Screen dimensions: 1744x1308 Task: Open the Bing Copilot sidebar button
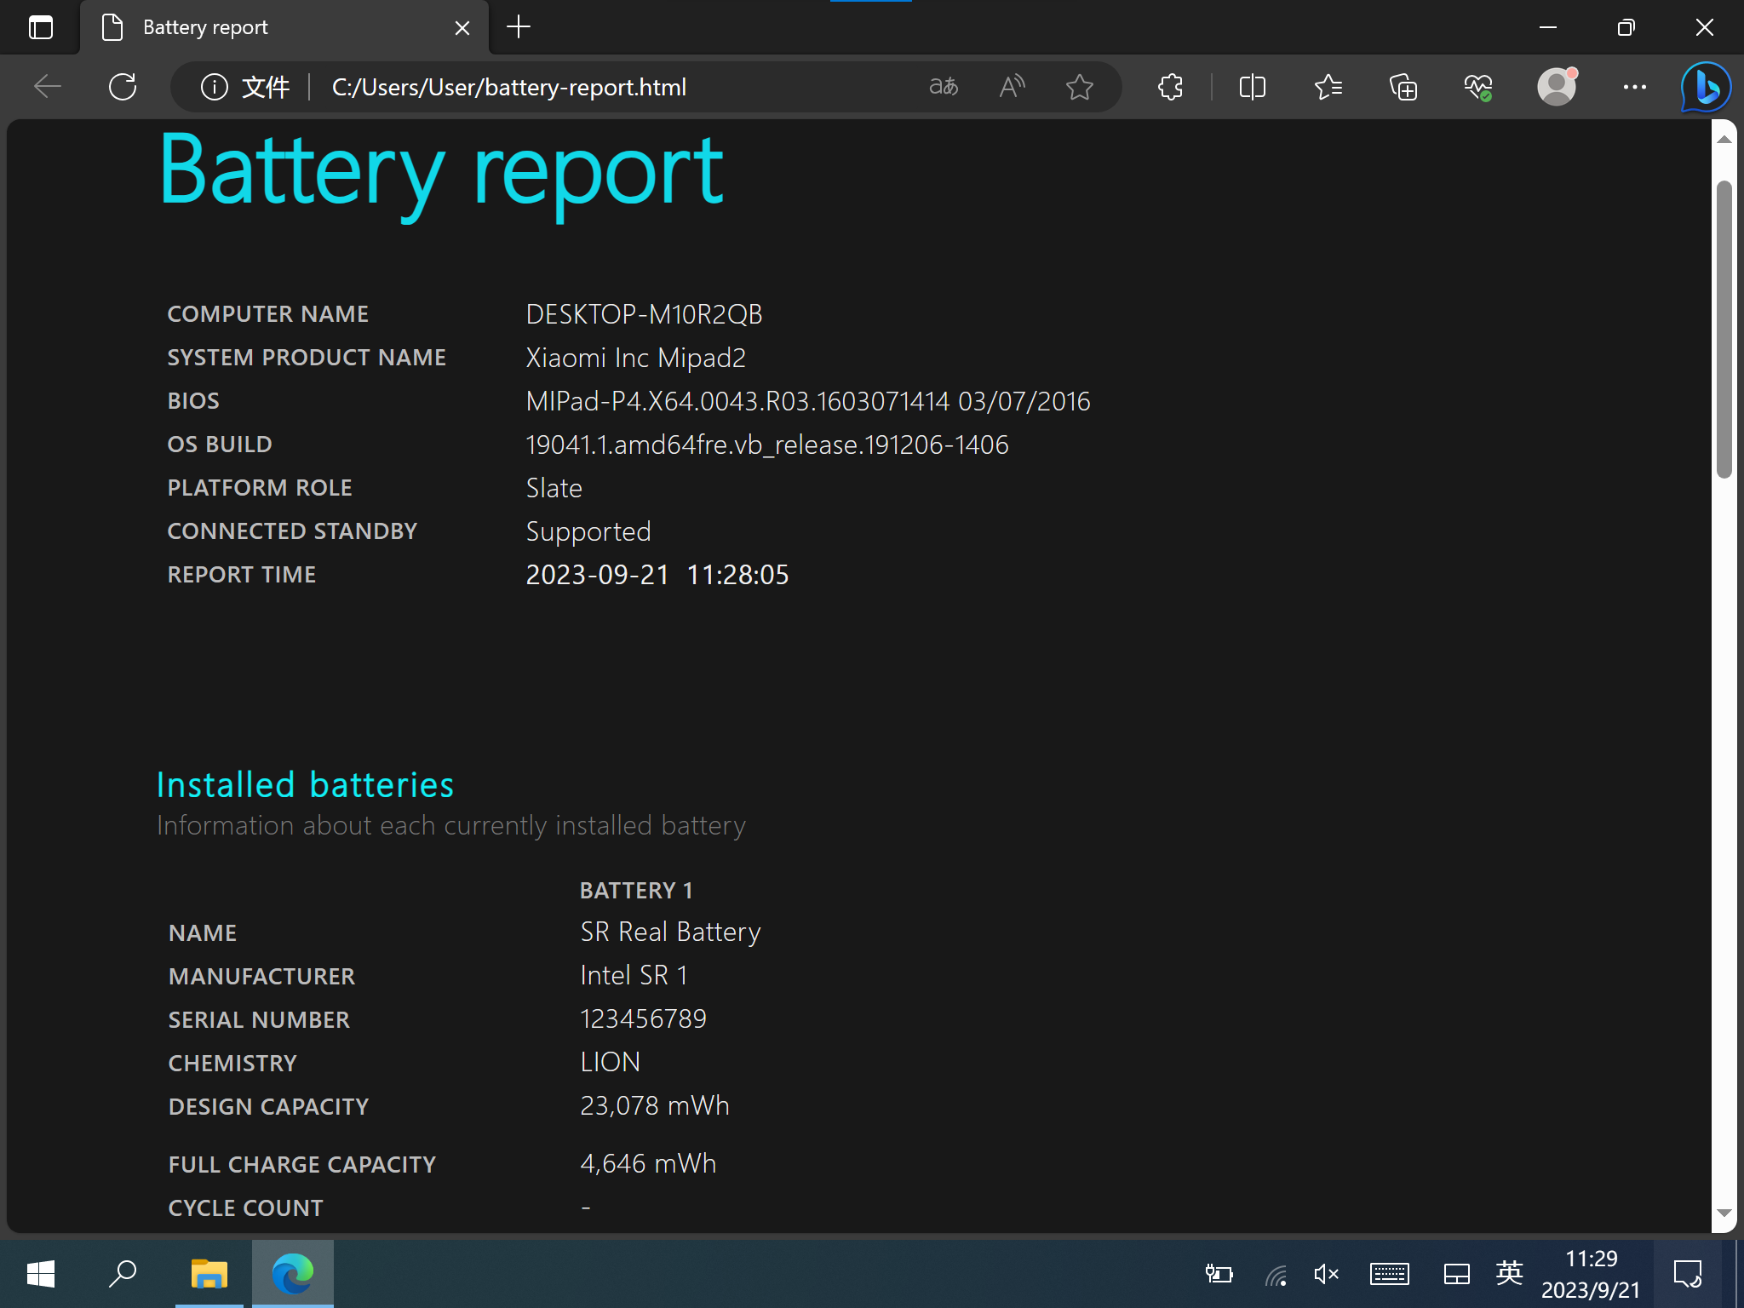coord(1705,86)
